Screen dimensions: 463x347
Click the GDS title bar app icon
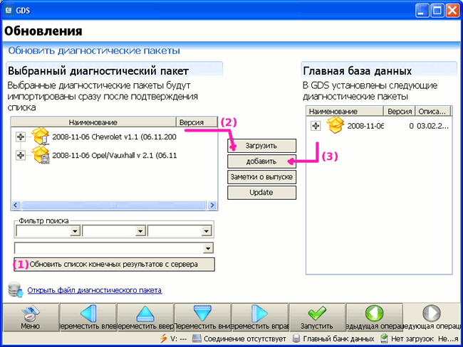tap(9, 11)
